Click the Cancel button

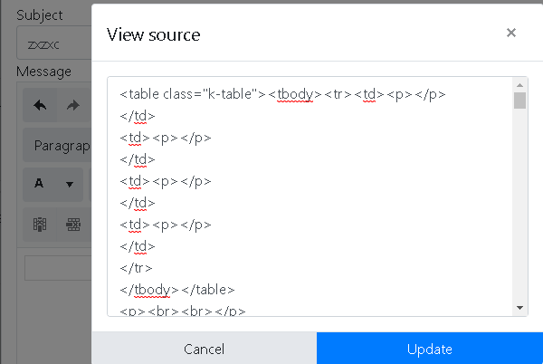[x=204, y=349]
